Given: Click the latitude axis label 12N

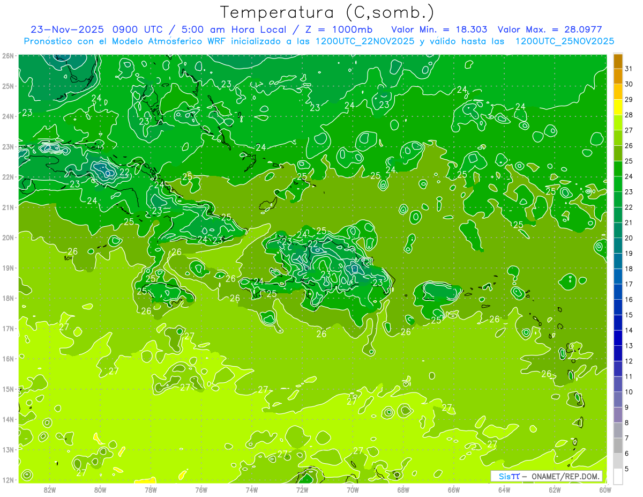Looking at the screenshot, I should 8,480.
